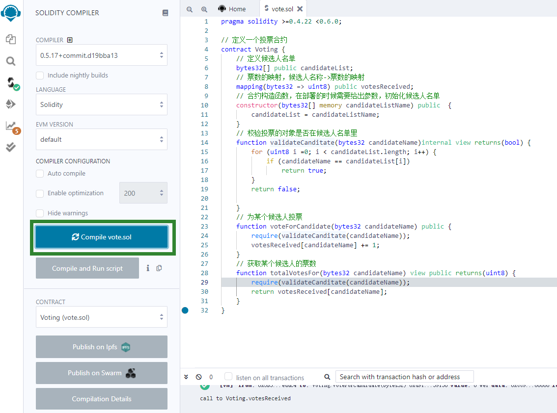Open the Search in files sidebar icon
The height and width of the screenshot is (413, 557).
tap(11, 61)
